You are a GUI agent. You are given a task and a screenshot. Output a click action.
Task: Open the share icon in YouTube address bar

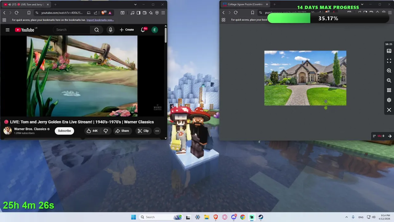coord(95,13)
